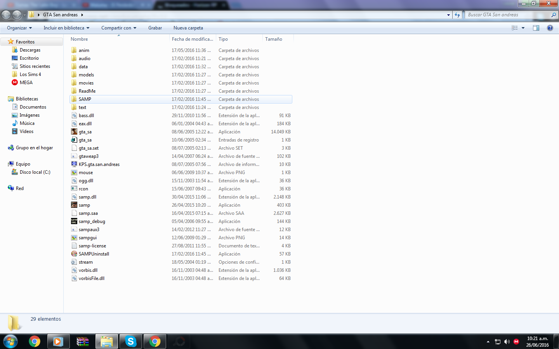Show hidden system tray icons

tap(488, 342)
